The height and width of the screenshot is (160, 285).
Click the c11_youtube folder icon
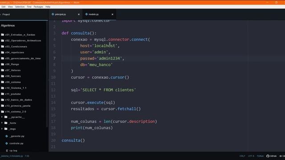(3, 94)
